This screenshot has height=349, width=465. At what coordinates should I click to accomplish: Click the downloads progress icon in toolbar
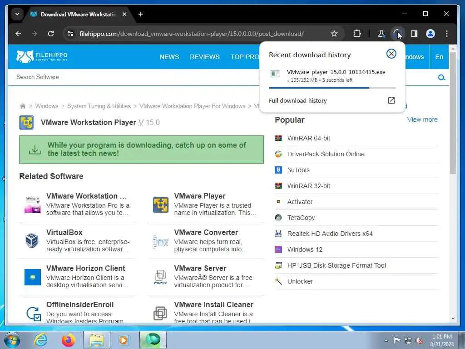coord(397,34)
